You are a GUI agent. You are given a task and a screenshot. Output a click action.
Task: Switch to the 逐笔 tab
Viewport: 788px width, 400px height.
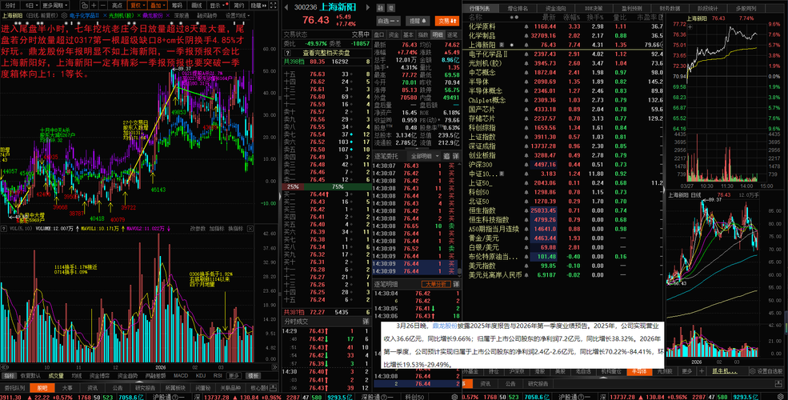click(452, 34)
